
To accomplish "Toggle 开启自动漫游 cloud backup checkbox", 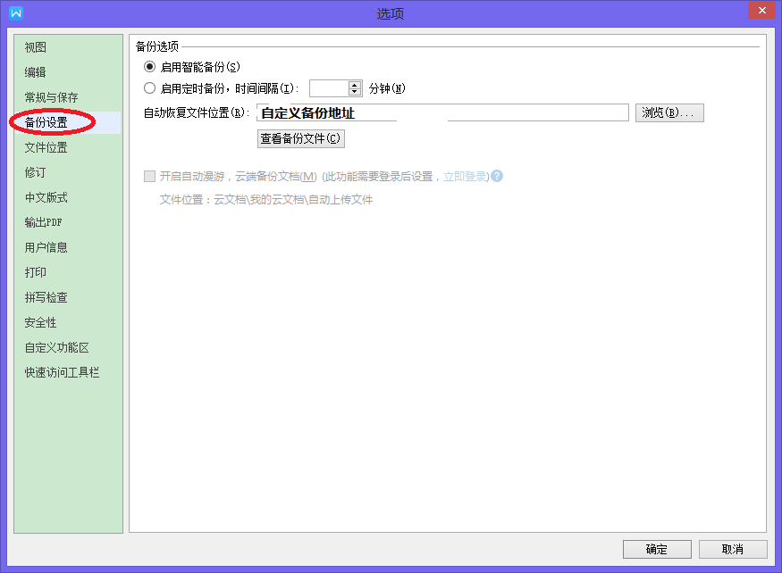I will [149, 176].
